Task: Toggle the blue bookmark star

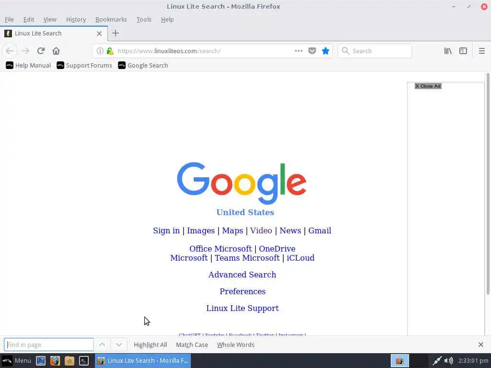Action: tap(326, 51)
